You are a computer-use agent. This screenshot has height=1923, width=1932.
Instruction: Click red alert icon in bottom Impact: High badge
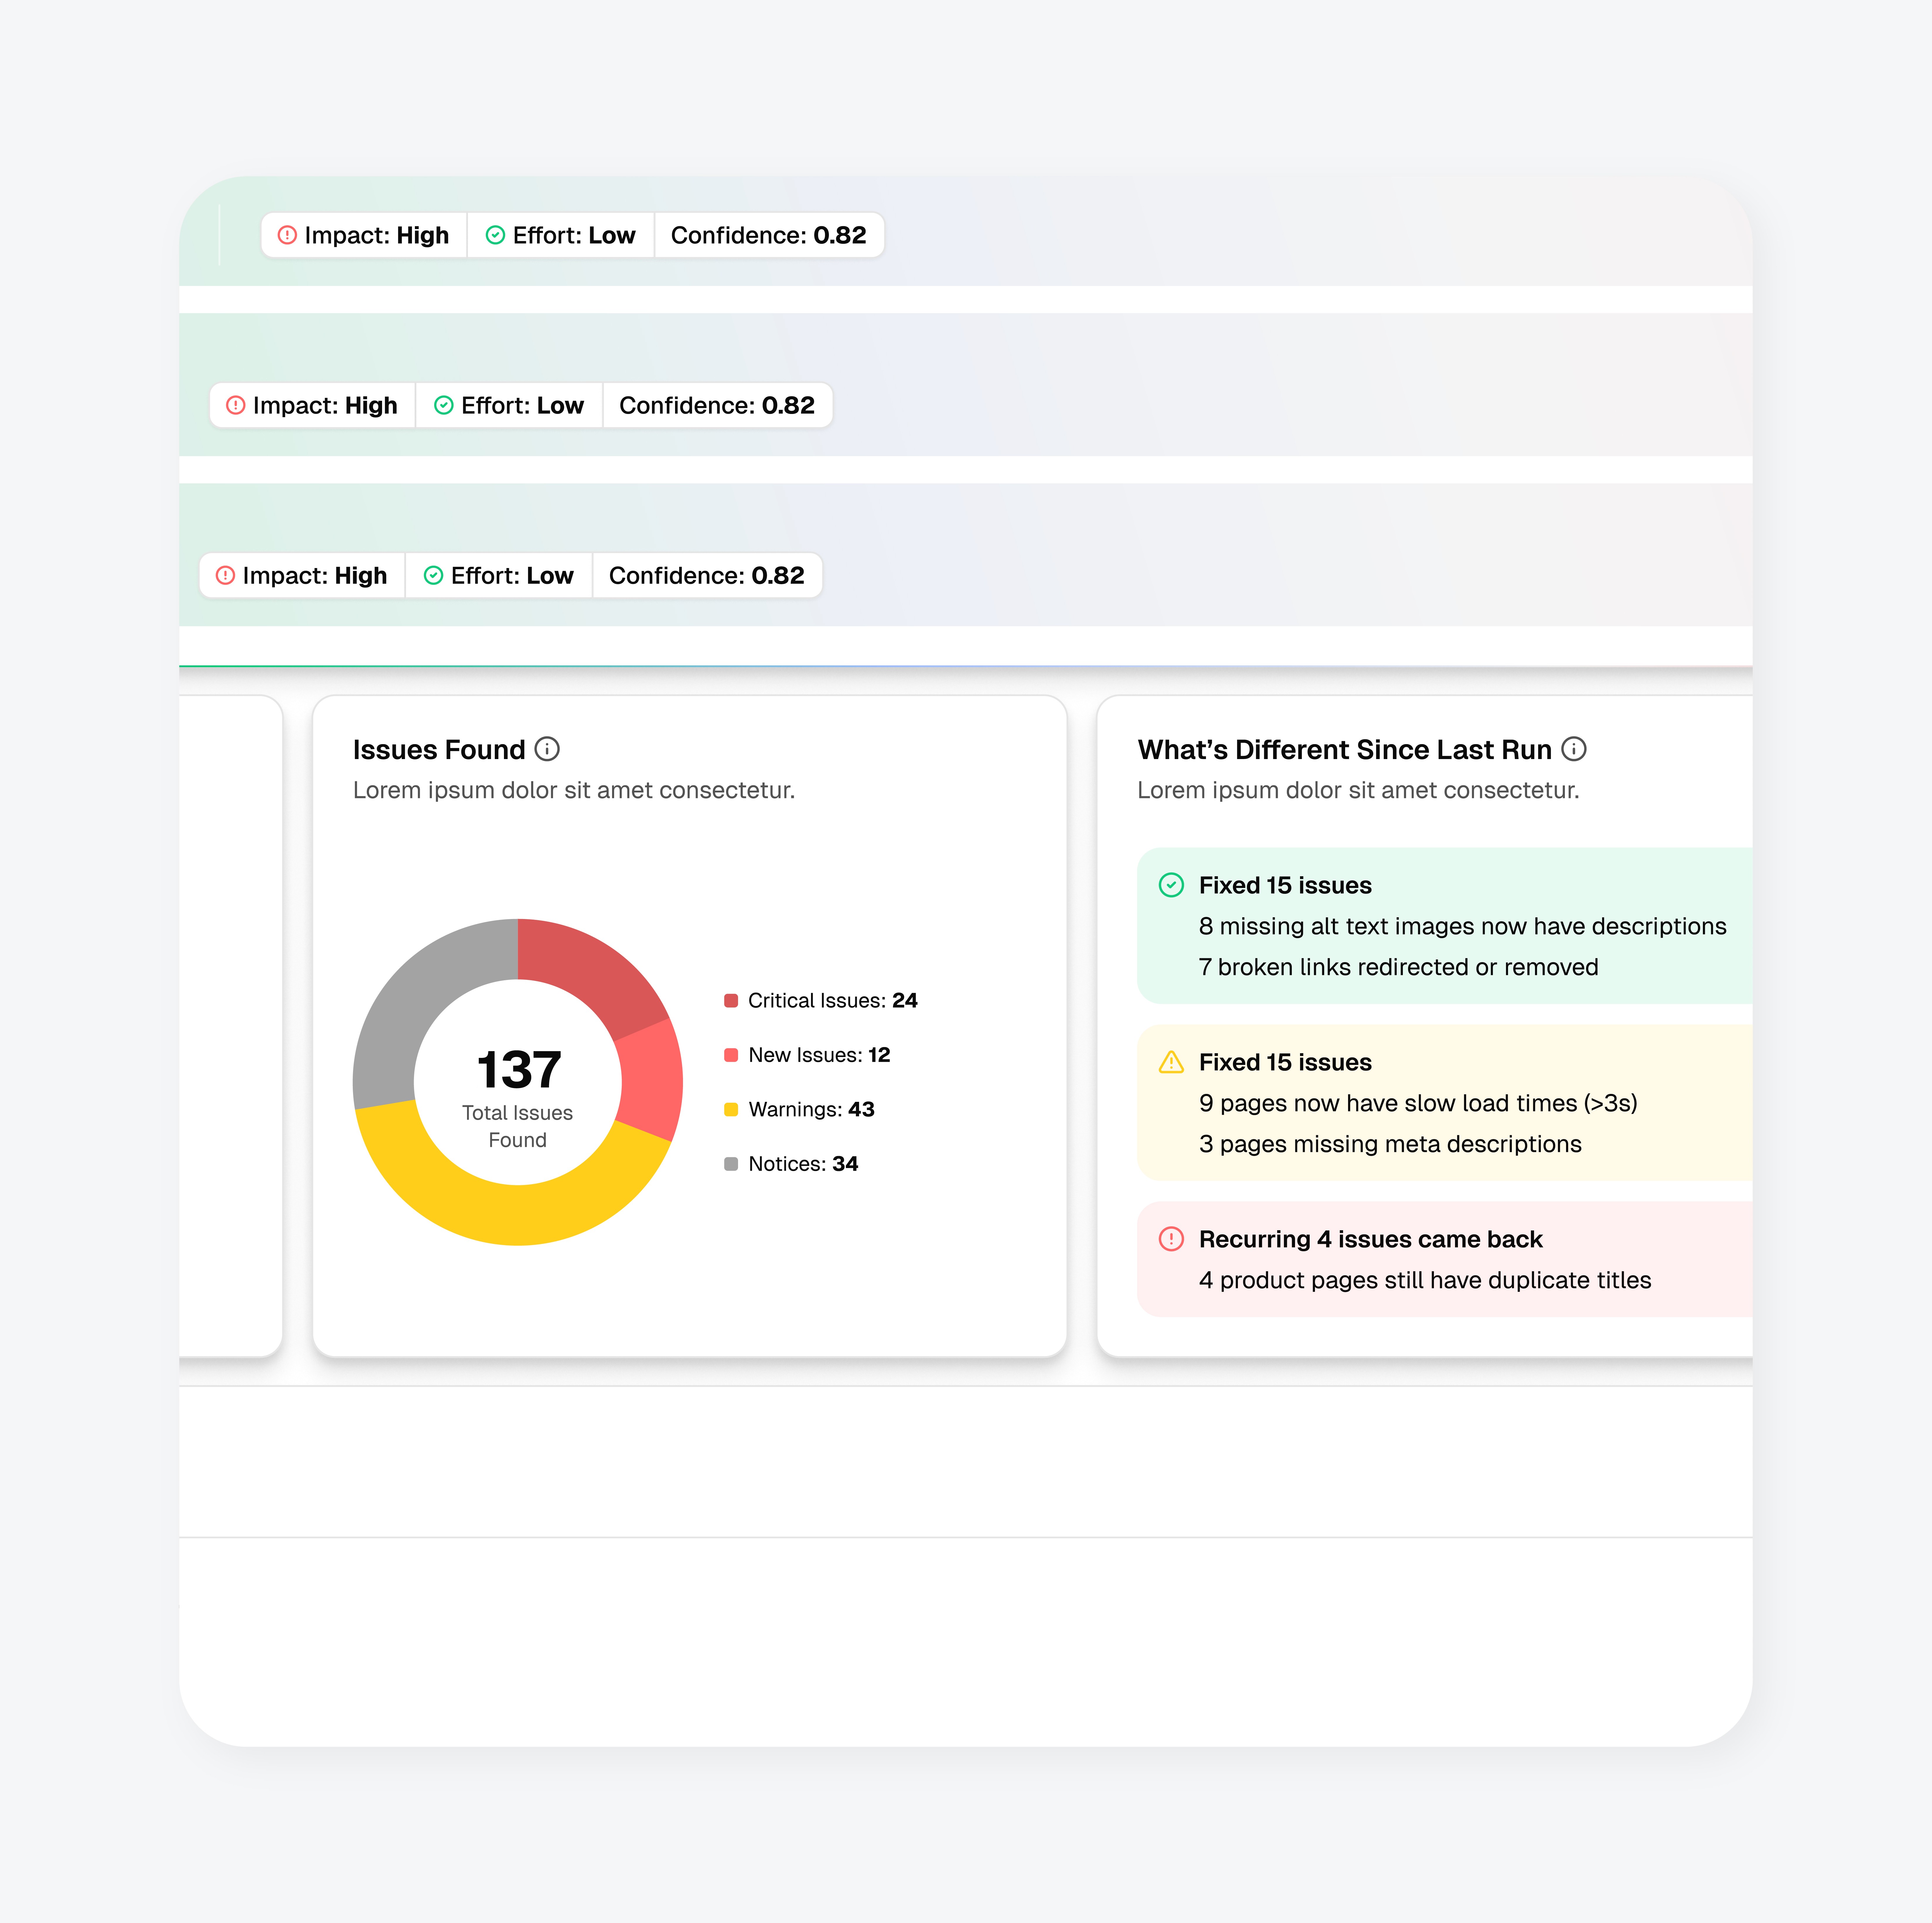pyautogui.click(x=225, y=575)
